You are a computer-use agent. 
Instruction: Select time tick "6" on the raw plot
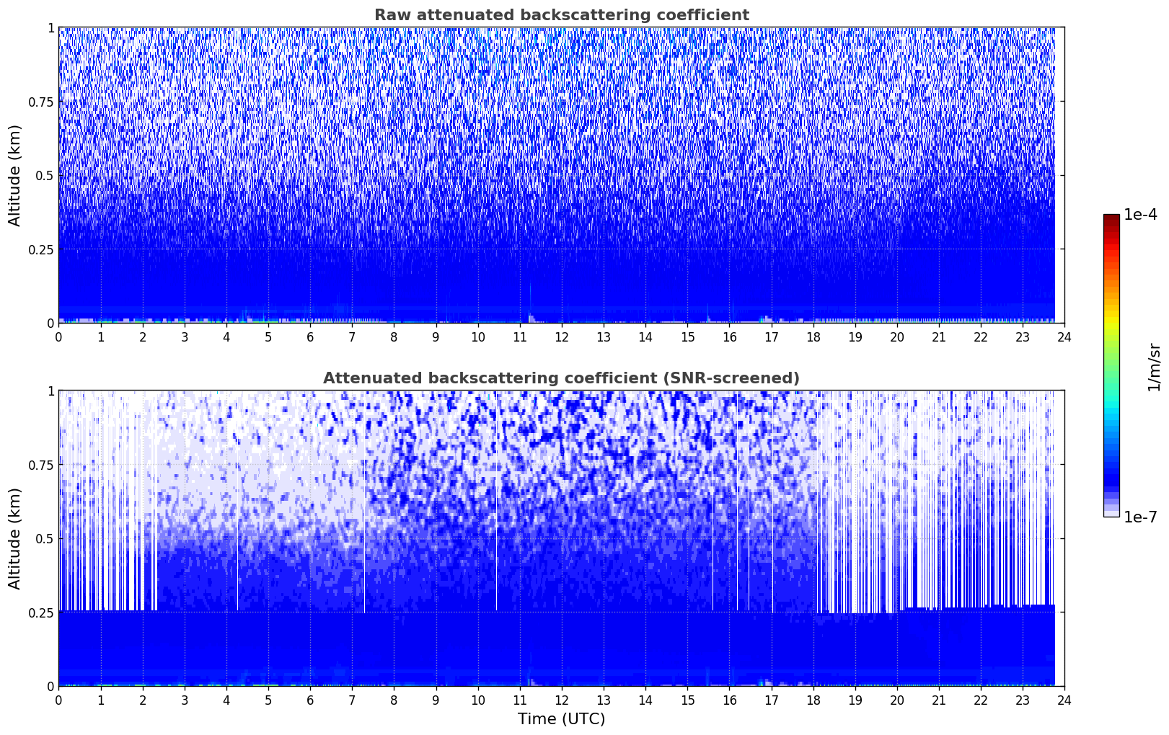[x=310, y=337]
